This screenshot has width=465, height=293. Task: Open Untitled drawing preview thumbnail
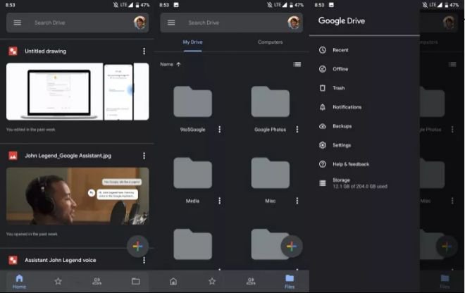point(77,92)
